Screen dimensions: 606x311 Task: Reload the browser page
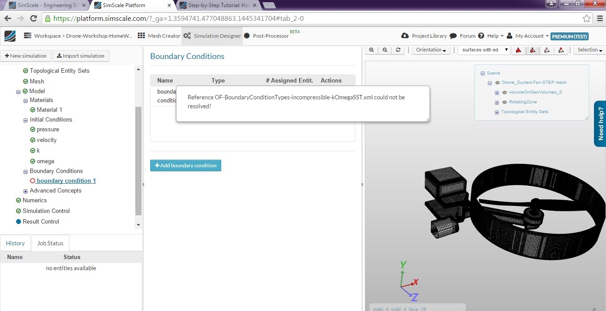33,19
